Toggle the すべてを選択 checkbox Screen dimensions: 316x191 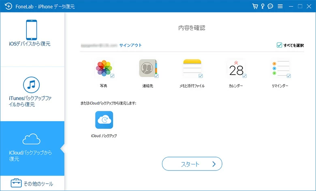pos(279,45)
